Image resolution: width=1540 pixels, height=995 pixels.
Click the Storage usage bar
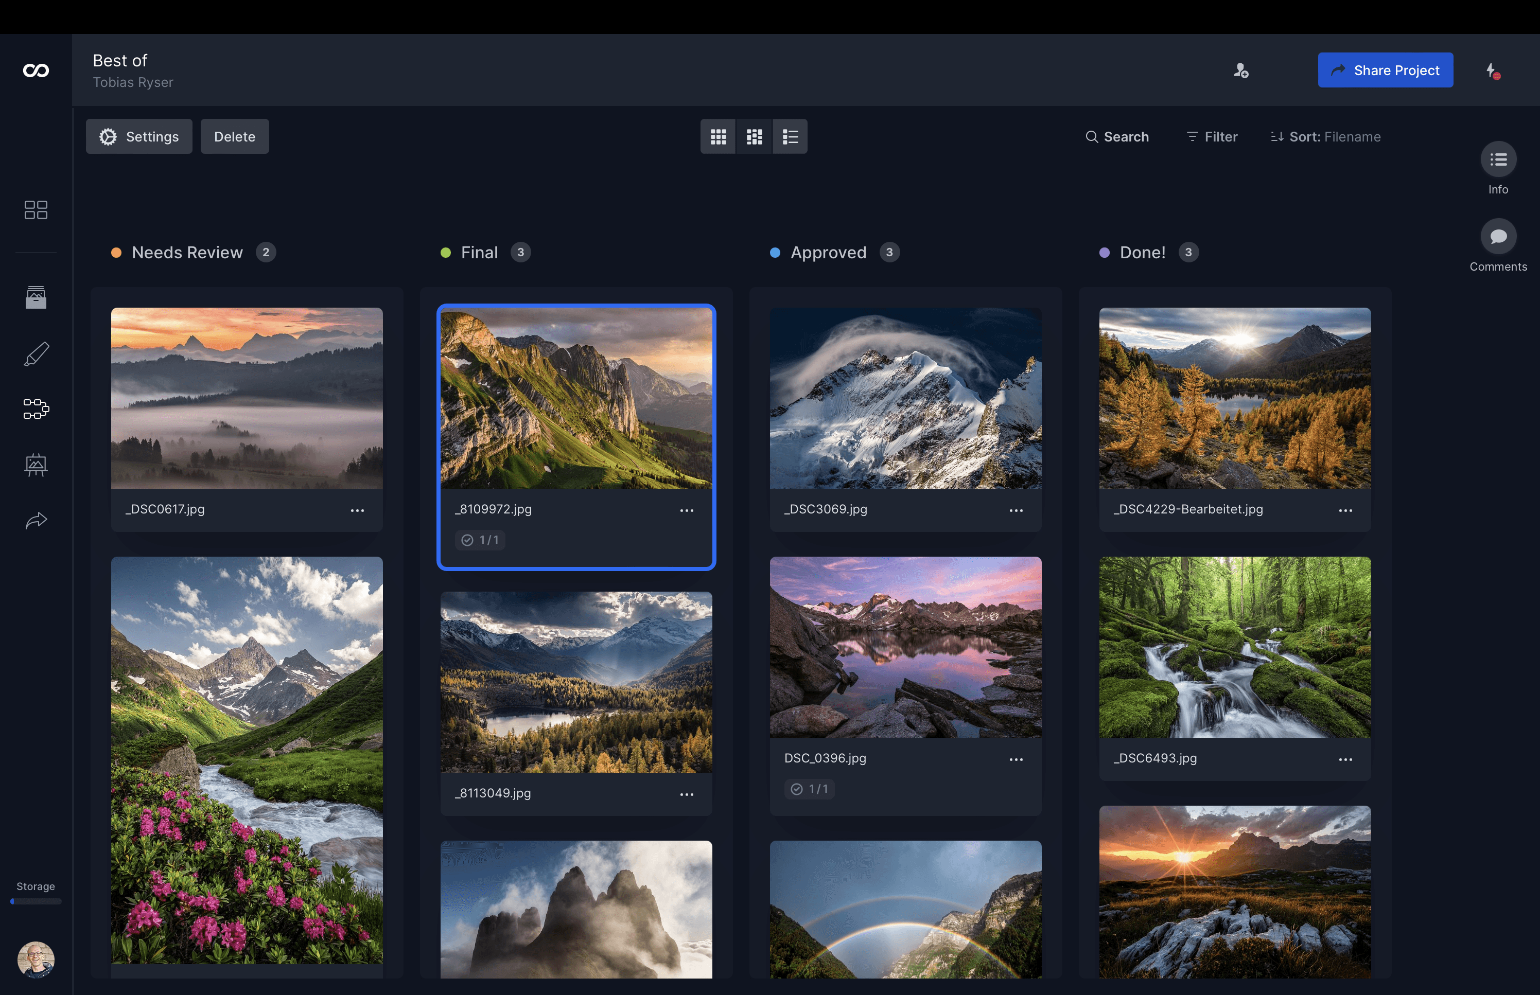(36, 902)
